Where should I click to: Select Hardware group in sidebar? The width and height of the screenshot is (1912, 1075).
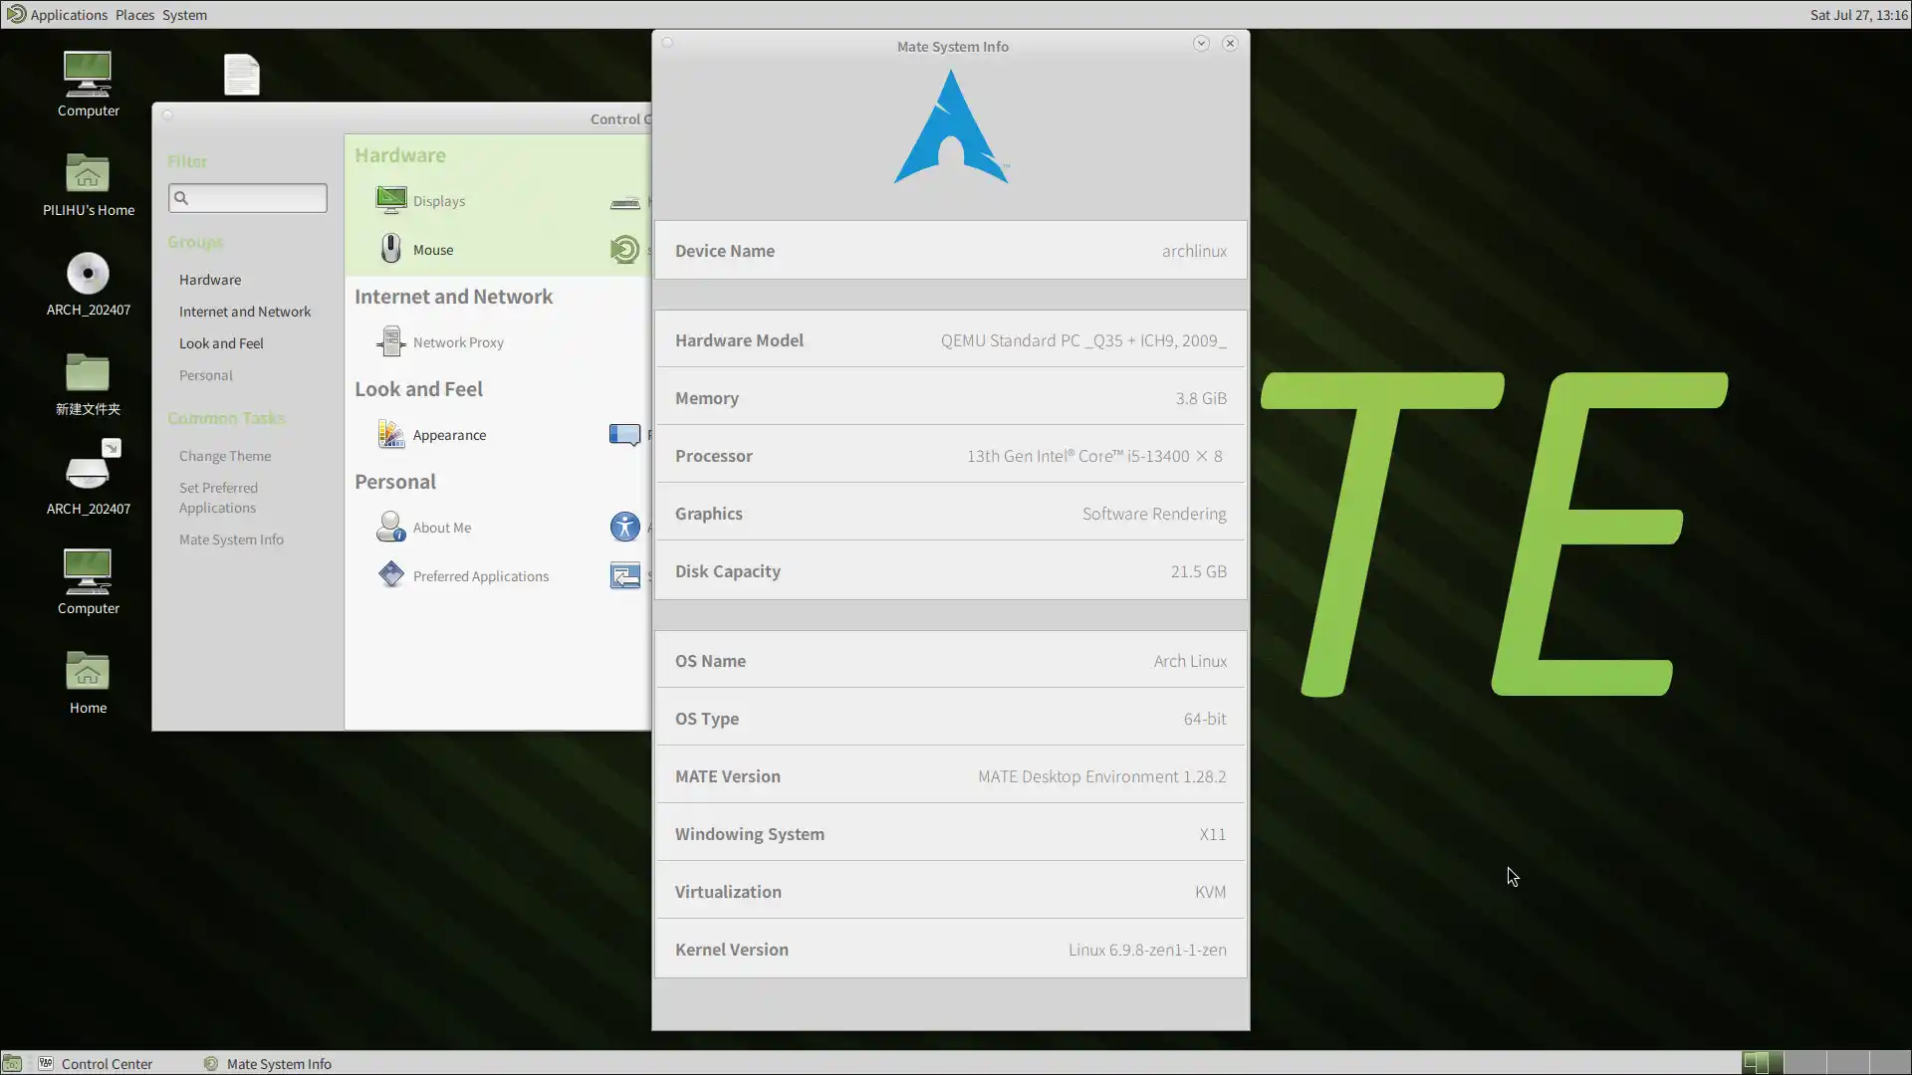coord(210,280)
